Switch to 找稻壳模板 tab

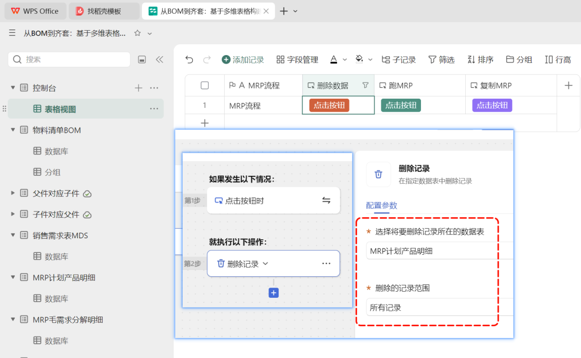[104, 11]
